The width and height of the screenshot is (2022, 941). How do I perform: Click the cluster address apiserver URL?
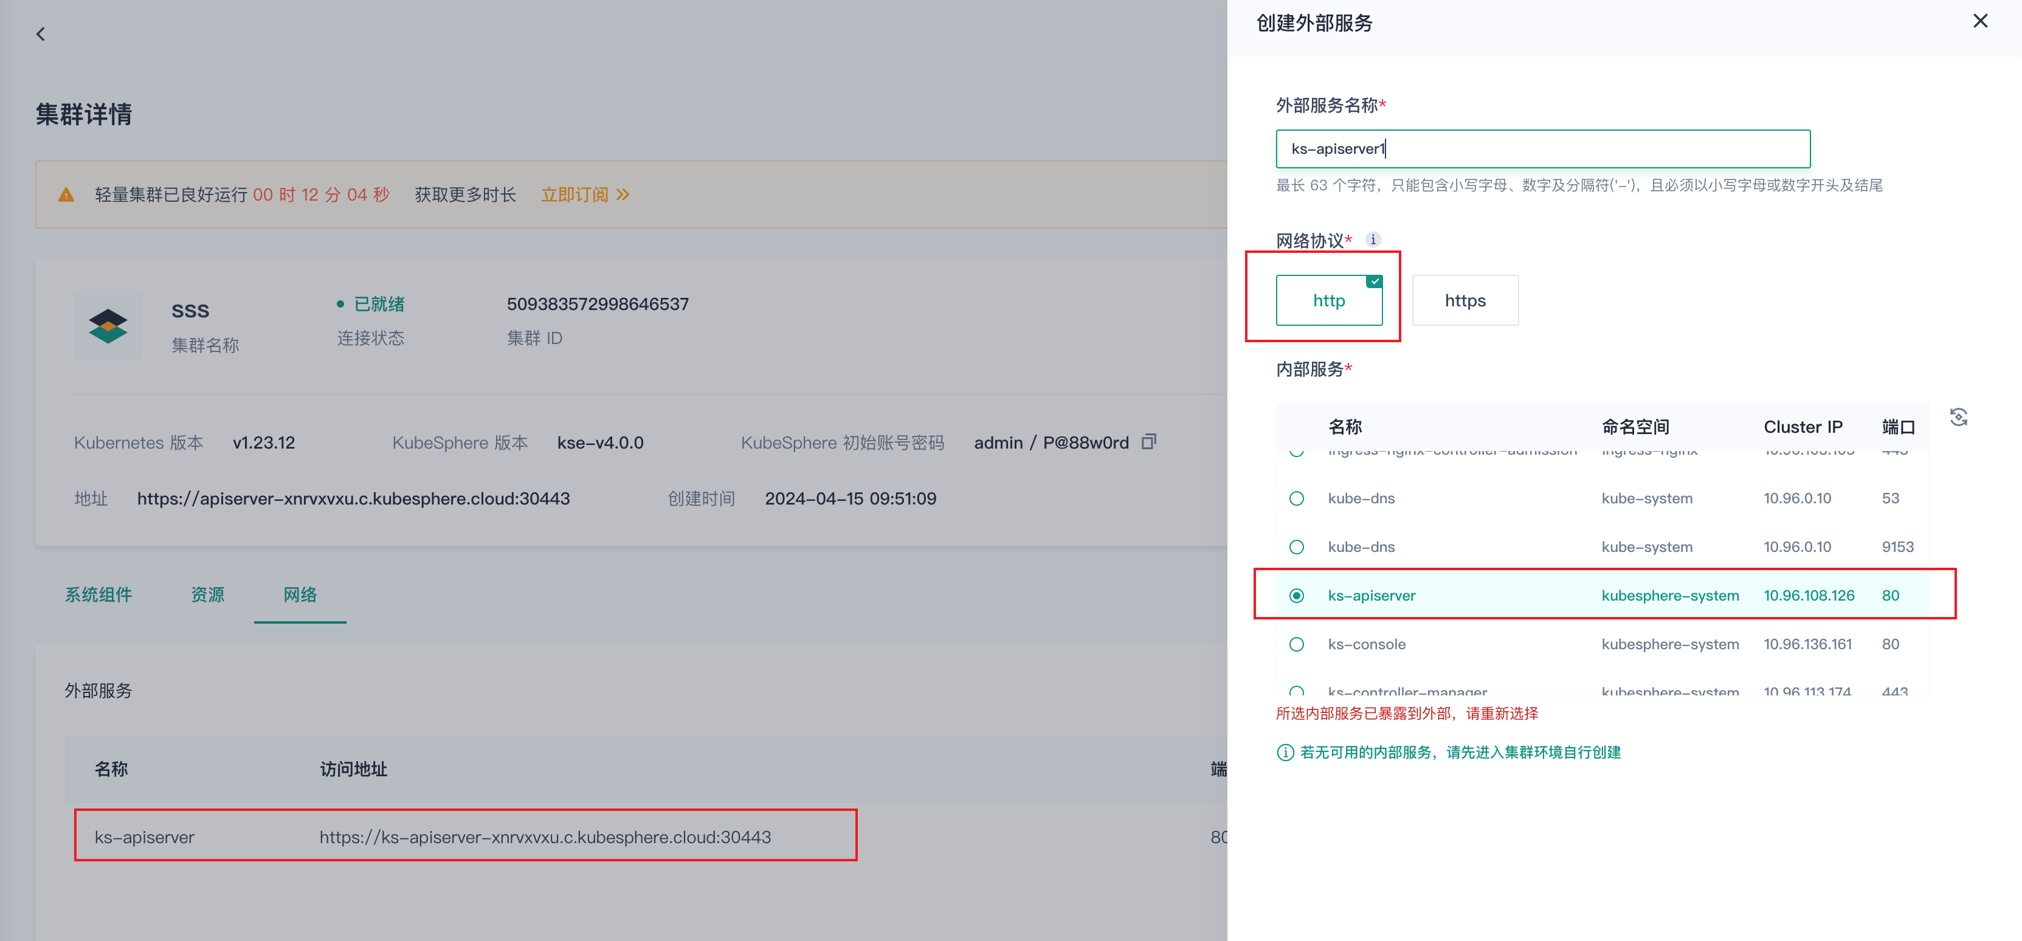tap(353, 498)
